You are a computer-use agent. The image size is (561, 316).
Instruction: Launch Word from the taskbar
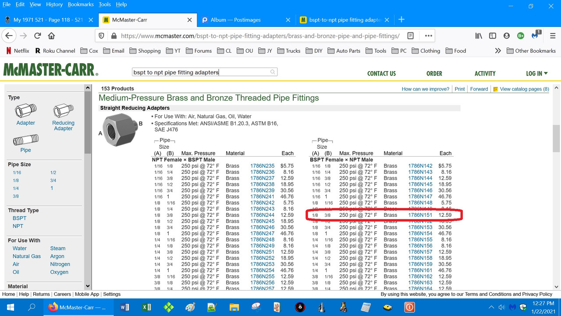click(125, 307)
